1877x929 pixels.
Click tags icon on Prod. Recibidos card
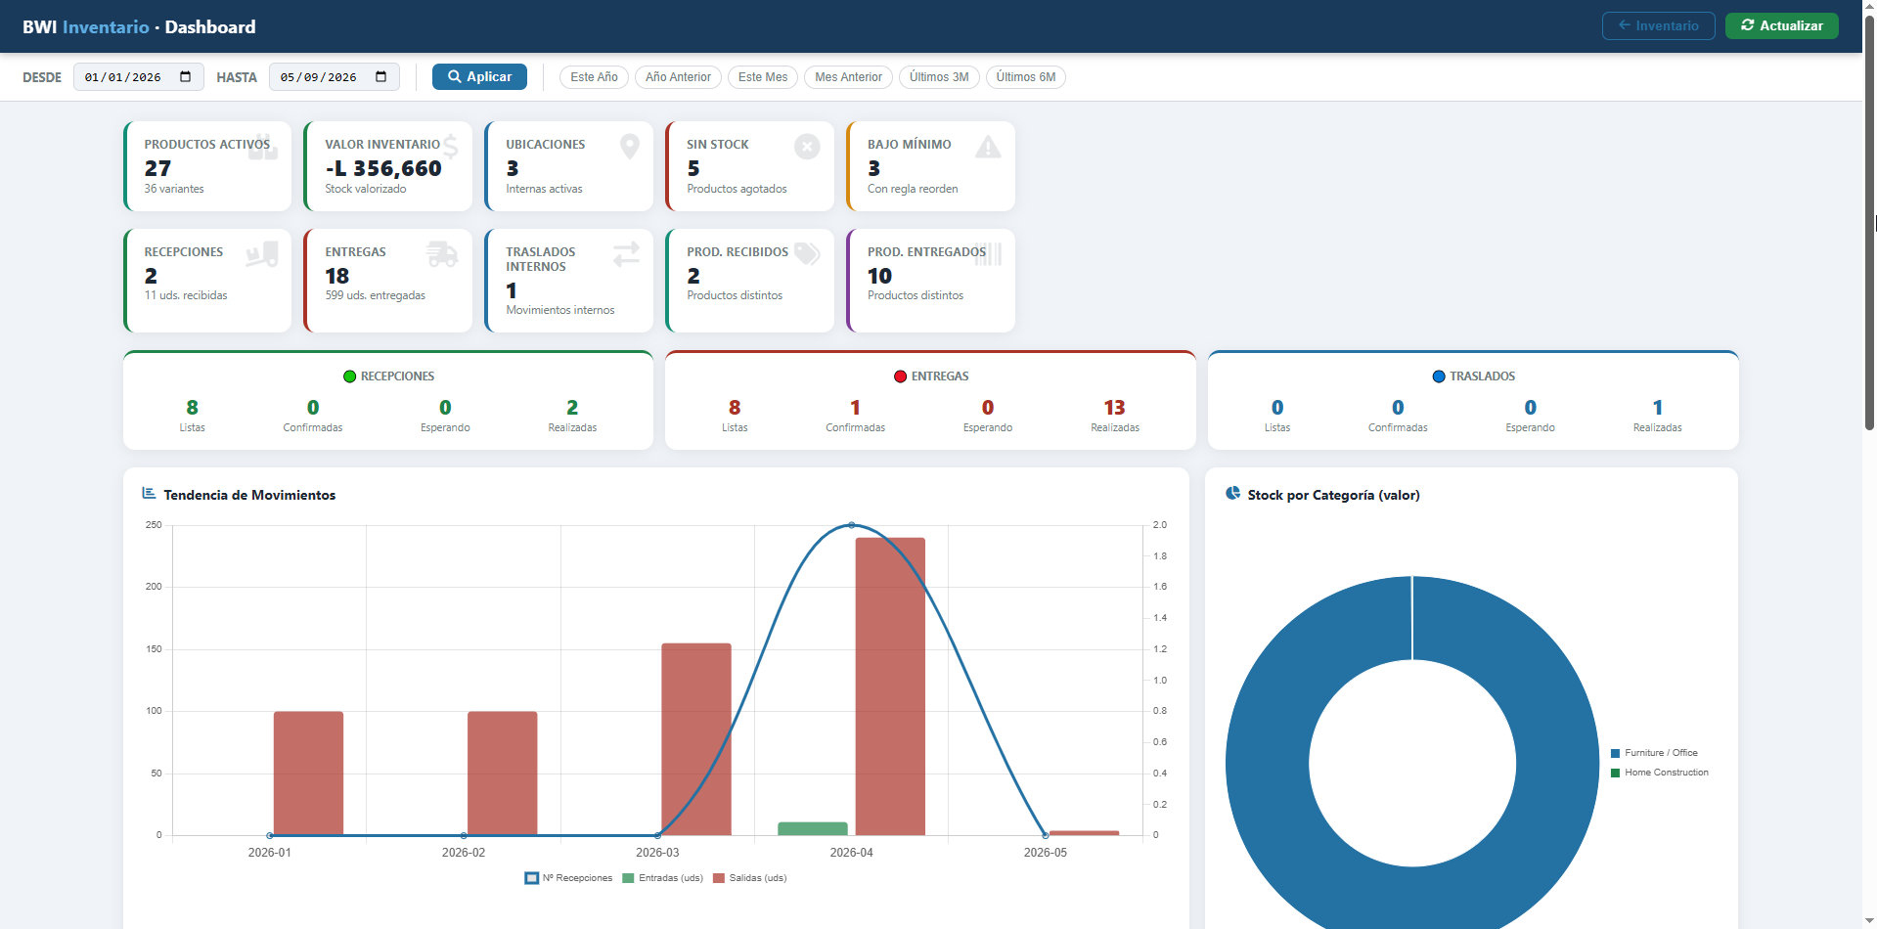click(807, 254)
